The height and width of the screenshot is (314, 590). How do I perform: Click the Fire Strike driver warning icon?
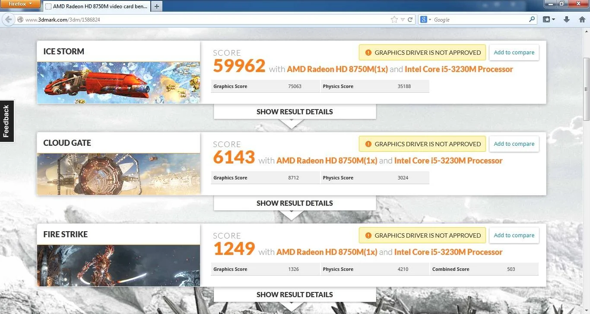(368, 235)
